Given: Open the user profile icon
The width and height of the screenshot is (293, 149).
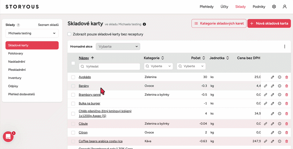Looking at the screenshot, I should [285, 7].
